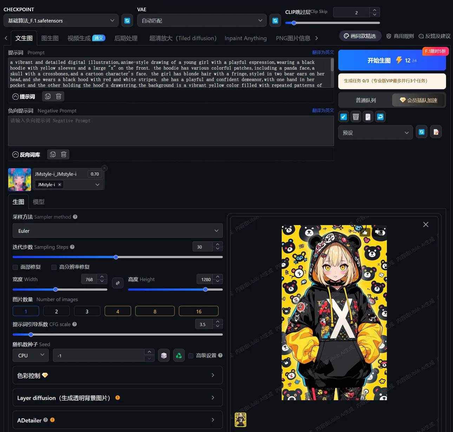Switch to the 图生图 tab
The height and width of the screenshot is (432, 453).
coord(50,38)
